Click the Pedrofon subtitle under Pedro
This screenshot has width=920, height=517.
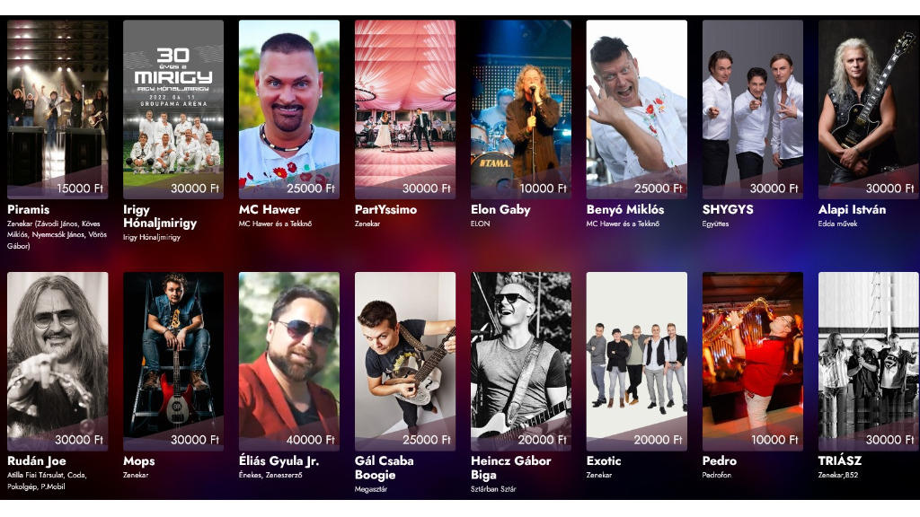coord(717,475)
